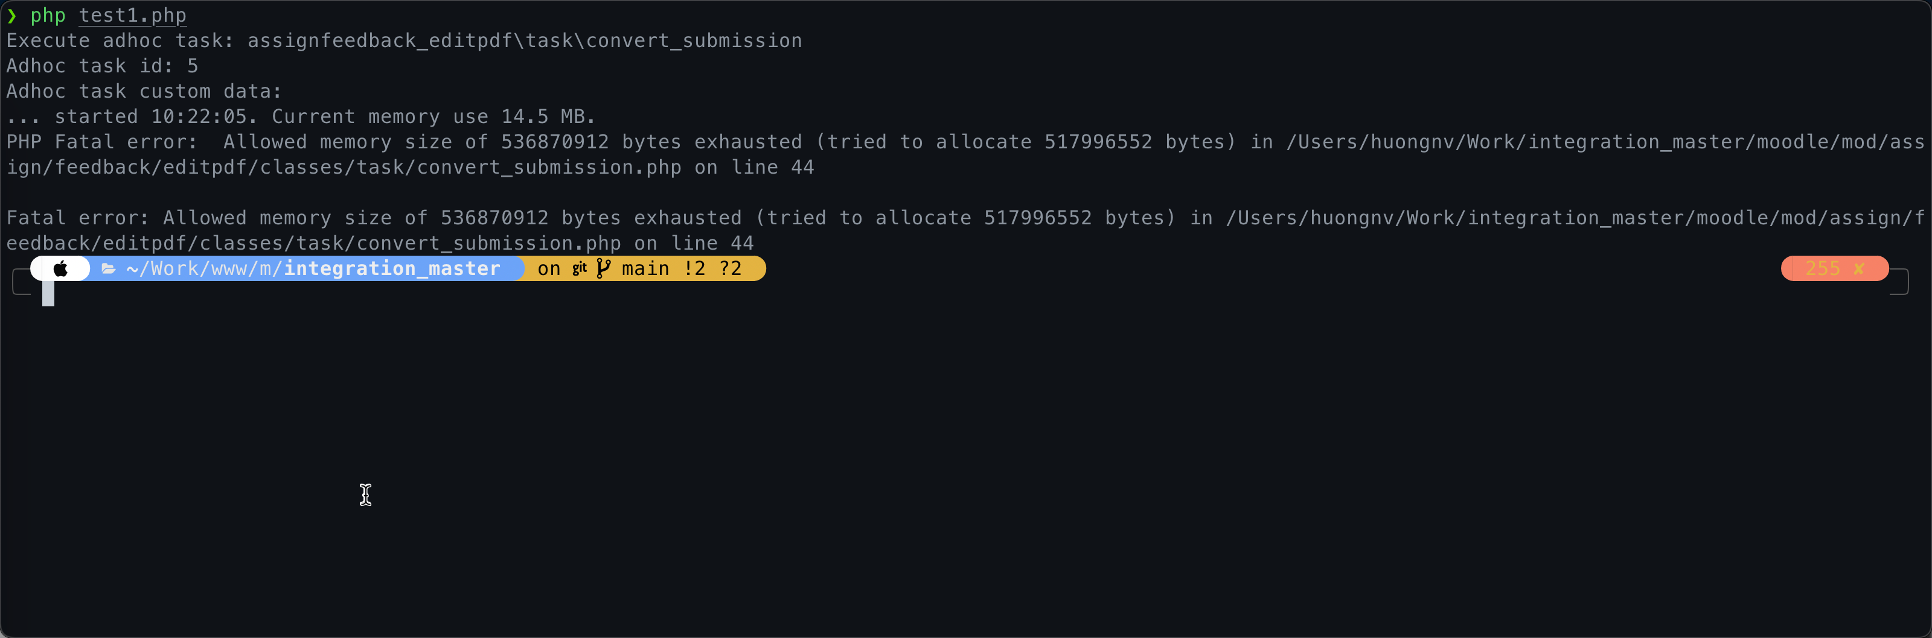Click the folder icon before the path
The width and height of the screenshot is (1932, 638).
coord(108,269)
